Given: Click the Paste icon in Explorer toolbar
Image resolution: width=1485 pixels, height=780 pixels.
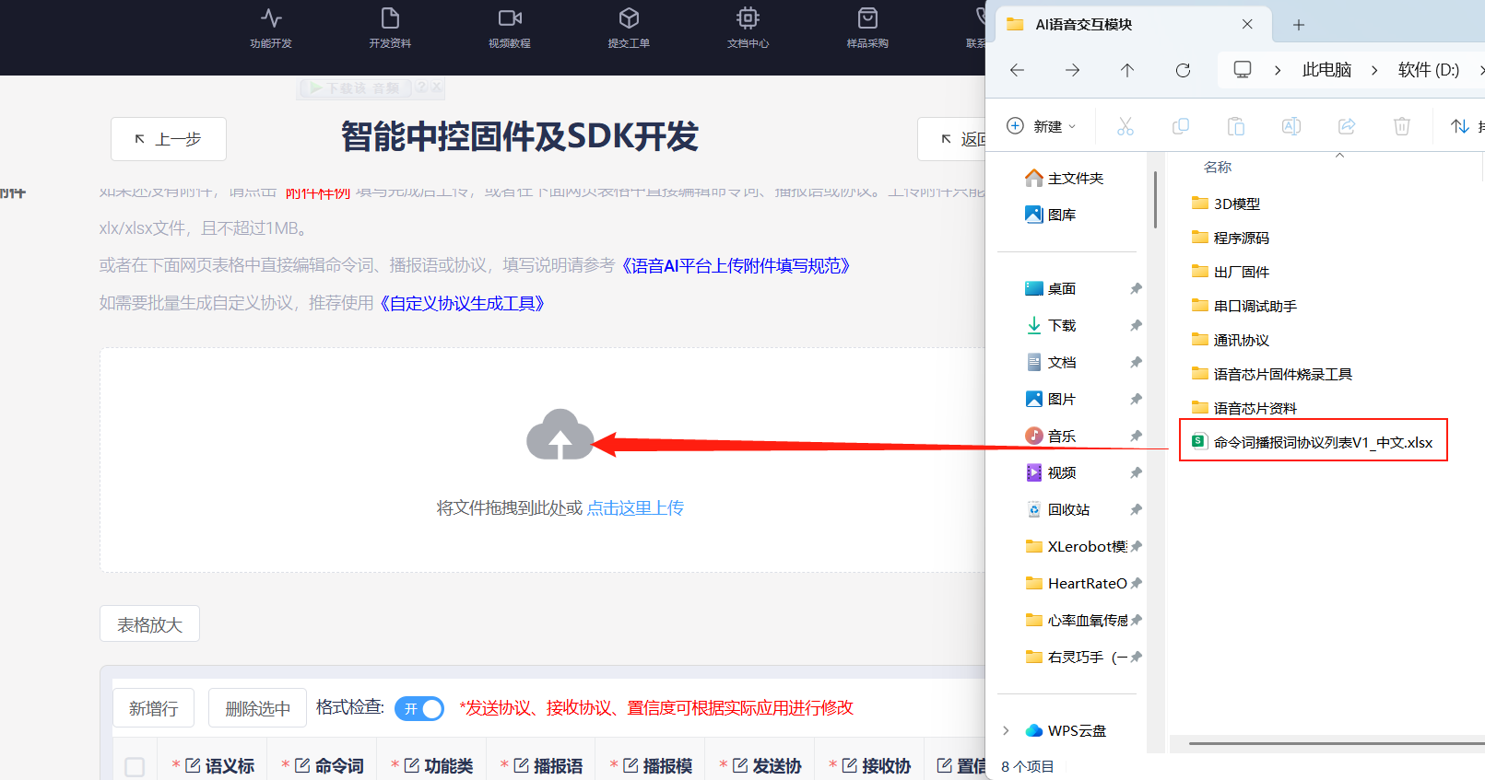Looking at the screenshot, I should pos(1236,126).
